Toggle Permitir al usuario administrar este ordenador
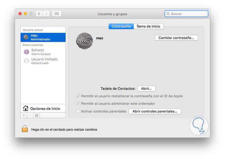This screenshot has height=159, width=225. point(78,103)
